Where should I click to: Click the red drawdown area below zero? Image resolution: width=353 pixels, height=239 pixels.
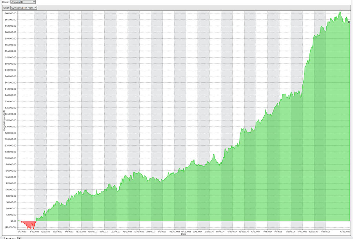point(28,225)
